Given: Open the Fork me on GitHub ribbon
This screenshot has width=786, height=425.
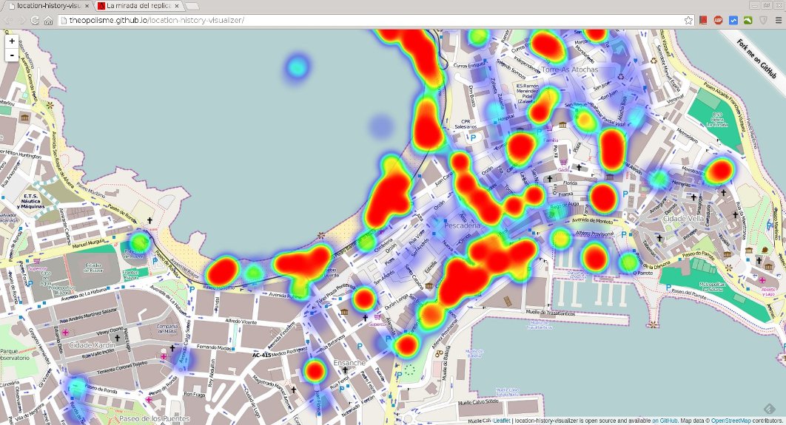Looking at the screenshot, I should click(757, 58).
